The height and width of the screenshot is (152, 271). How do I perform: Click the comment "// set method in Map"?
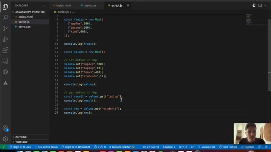pos(80,60)
